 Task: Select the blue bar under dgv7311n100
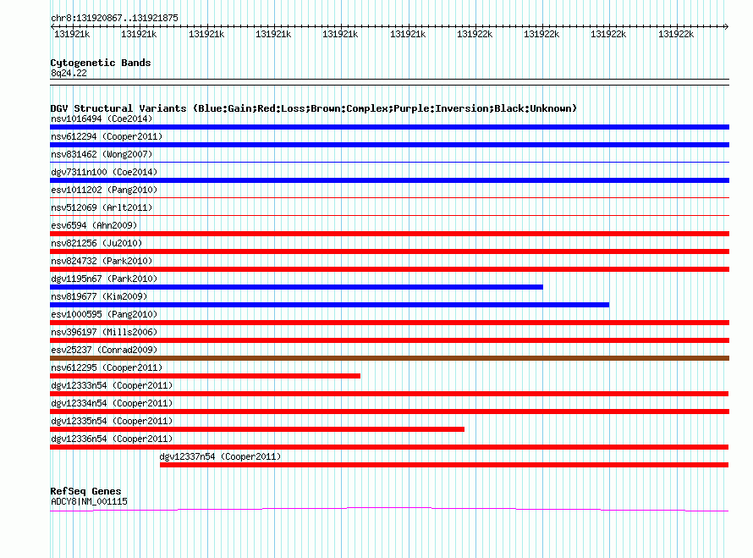(x=389, y=180)
